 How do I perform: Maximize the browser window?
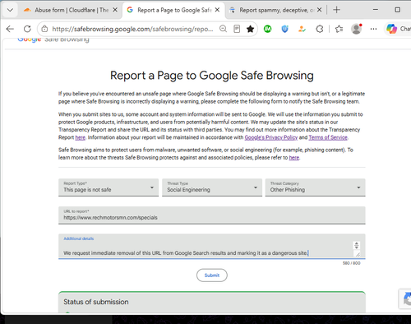coord(397,10)
